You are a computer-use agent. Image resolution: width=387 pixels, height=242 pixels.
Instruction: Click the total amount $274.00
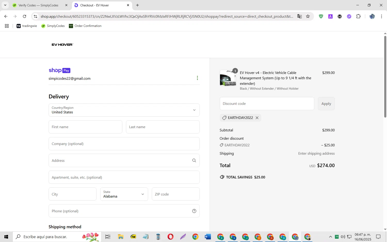click(x=326, y=166)
